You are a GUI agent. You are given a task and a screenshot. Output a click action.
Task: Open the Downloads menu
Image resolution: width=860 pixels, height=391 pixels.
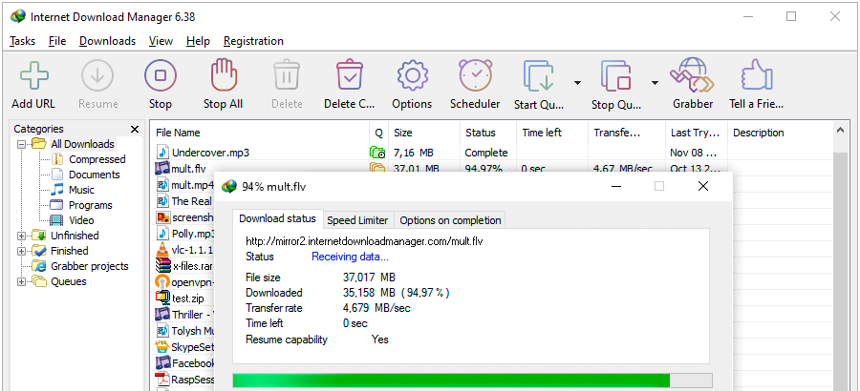pyautogui.click(x=107, y=41)
